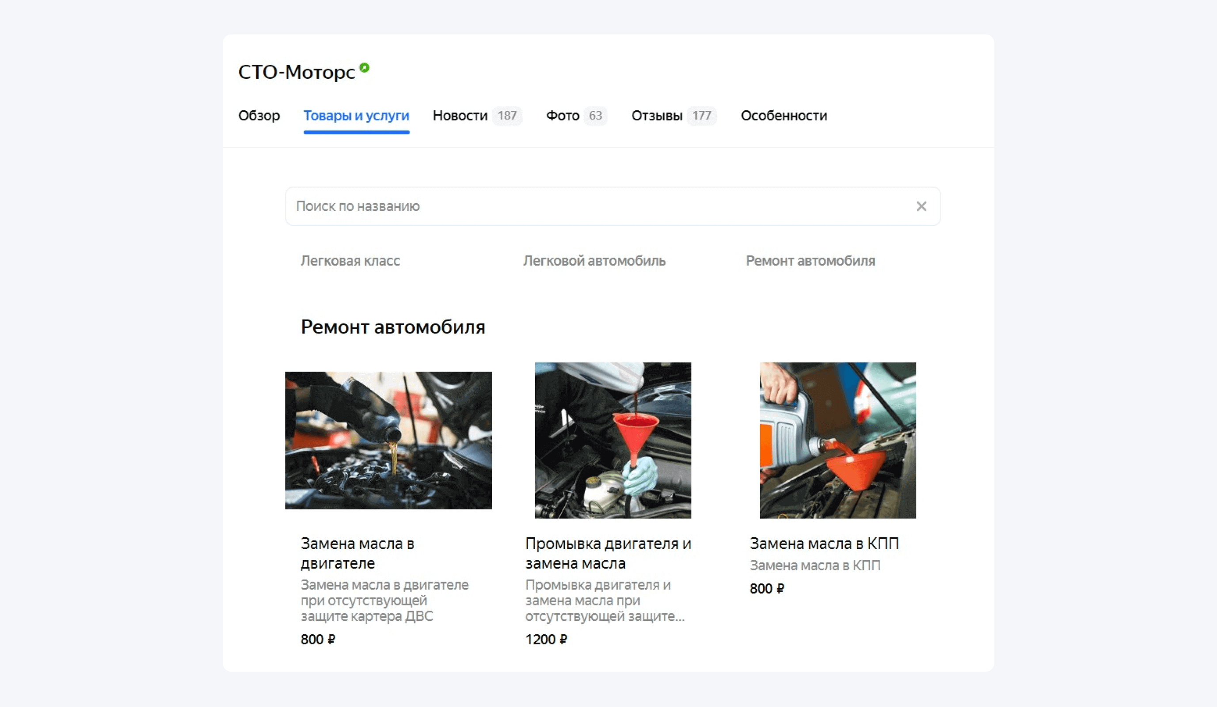Select the Легковой автомобиль category
The image size is (1217, 707).
coord(594,261)
